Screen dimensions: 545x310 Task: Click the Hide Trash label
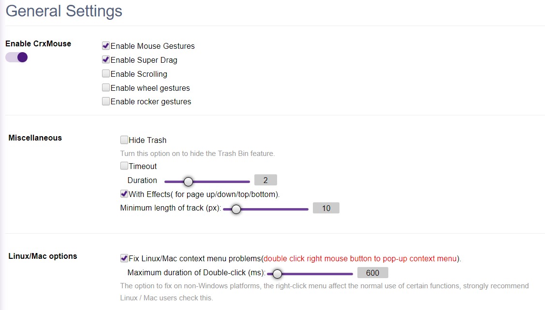147,140
